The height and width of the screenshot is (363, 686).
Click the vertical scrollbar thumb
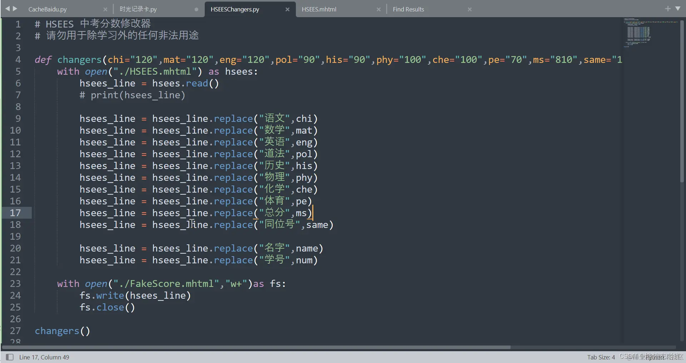682,102
